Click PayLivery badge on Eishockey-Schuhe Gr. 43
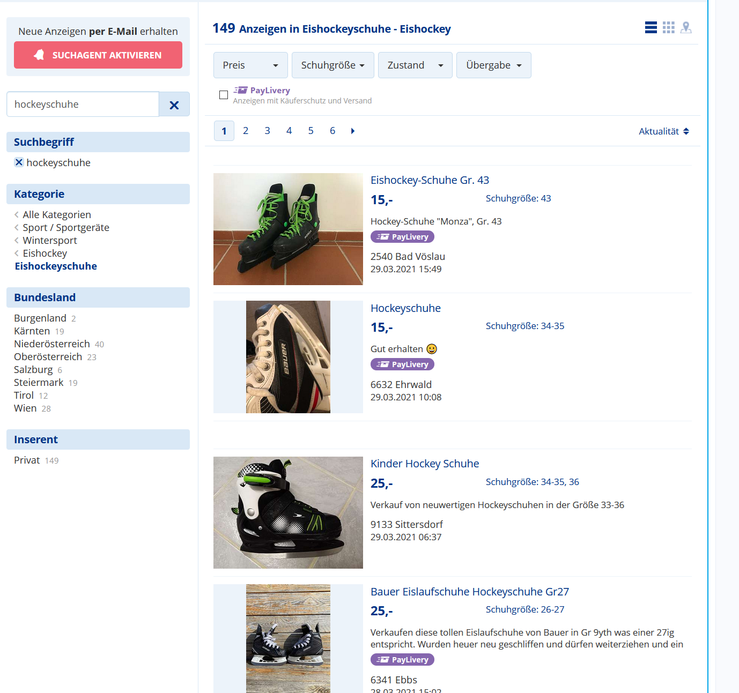The width and height of the screenshot is (739, 693). tap(402, 237)
